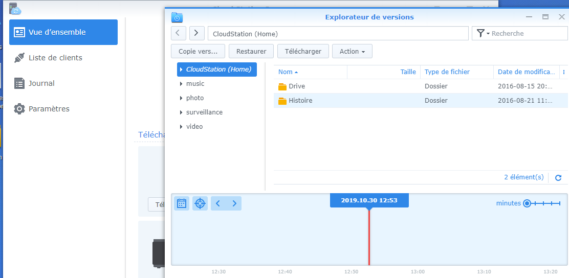The width and height of the screenshot is (569, 278).
Task: Select the video tree item
Action: 194,127
